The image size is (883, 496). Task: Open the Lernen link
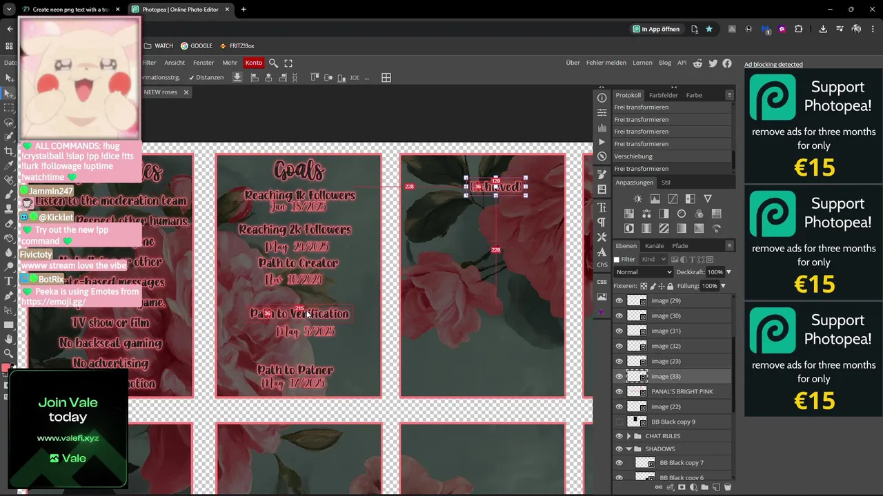pos(642,63)
